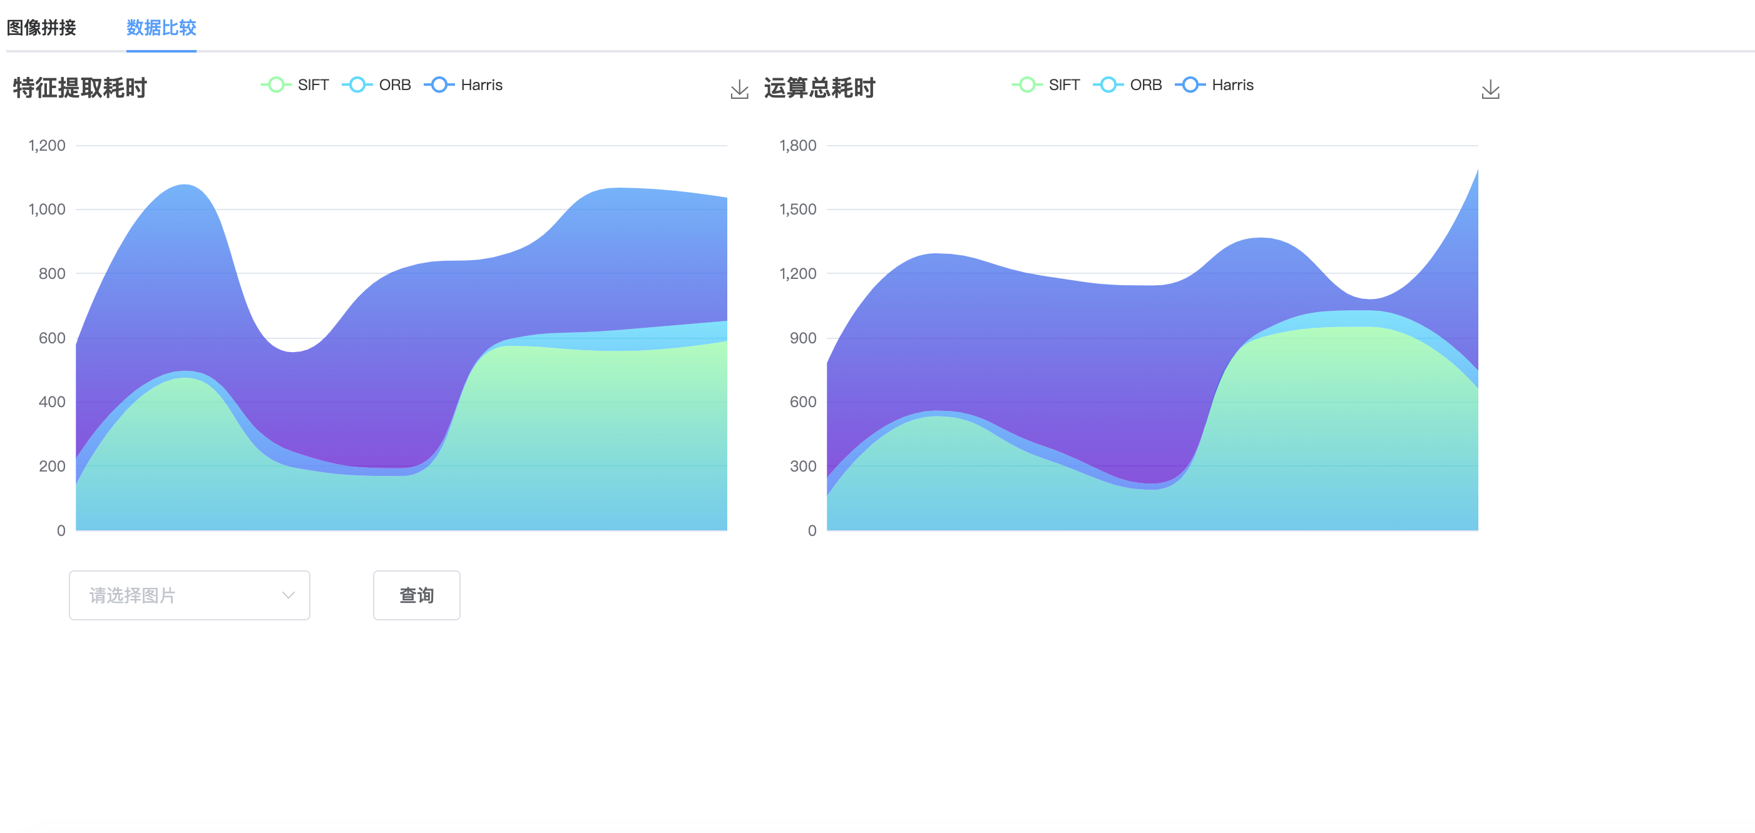
Task: Click the 运算总耗时 chart title
Action: pyautogui.click(x=819, y=88)
